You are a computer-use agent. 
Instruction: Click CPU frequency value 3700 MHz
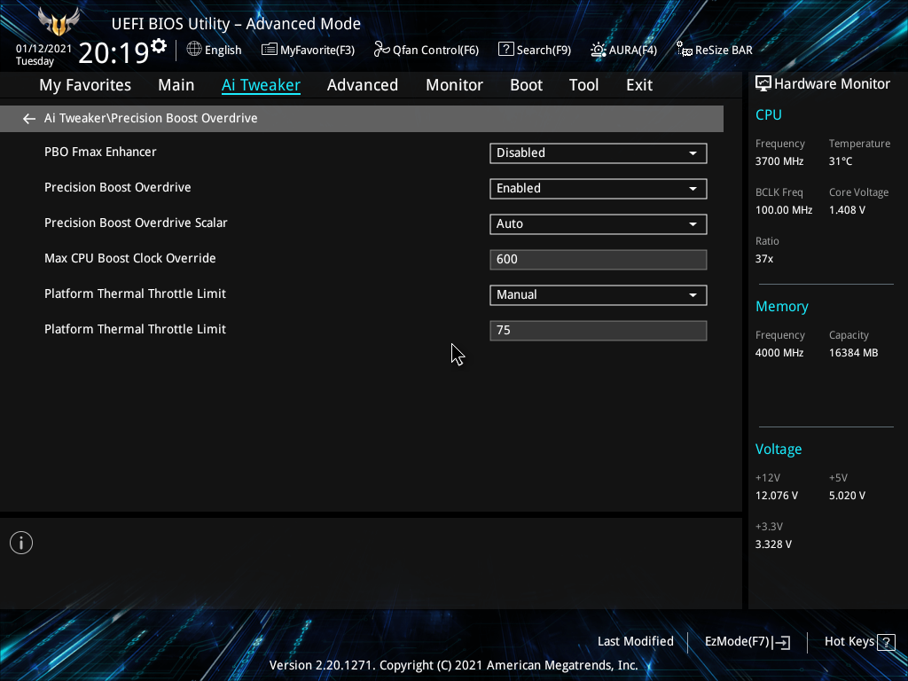coord(779,161)
